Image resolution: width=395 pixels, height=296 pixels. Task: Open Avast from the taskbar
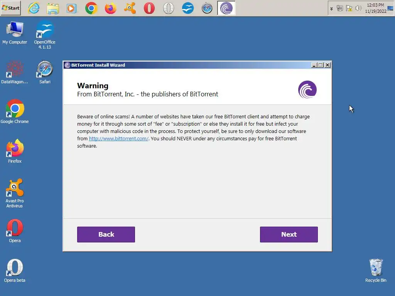130,8
